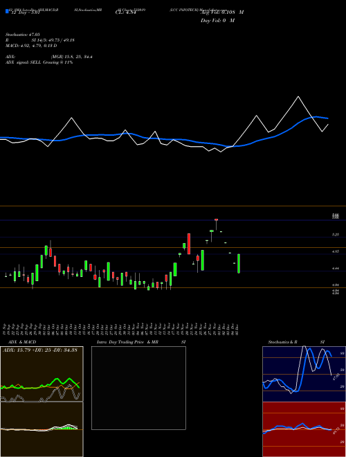Click the red RSI chart panel

304,429
